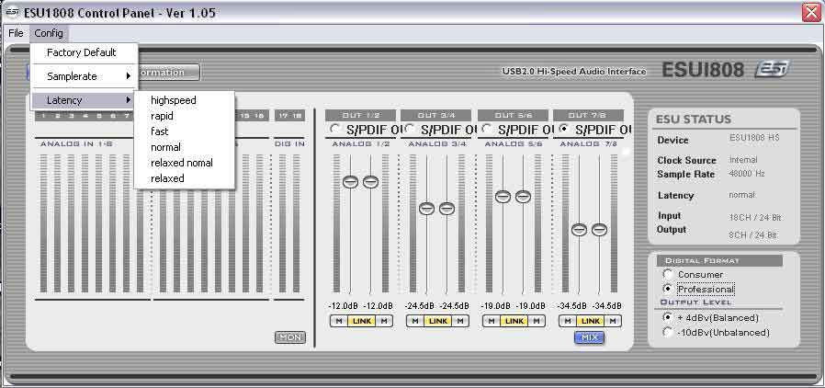This screenshot has width=825, height=388.
Task: Mute left channel of Analog 5/6
Action: [x=492, y=321]
